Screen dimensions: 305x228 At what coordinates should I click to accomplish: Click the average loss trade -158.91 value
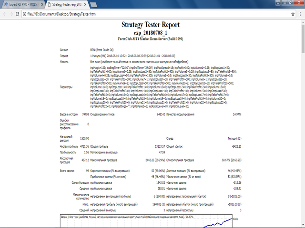[237, 189]
